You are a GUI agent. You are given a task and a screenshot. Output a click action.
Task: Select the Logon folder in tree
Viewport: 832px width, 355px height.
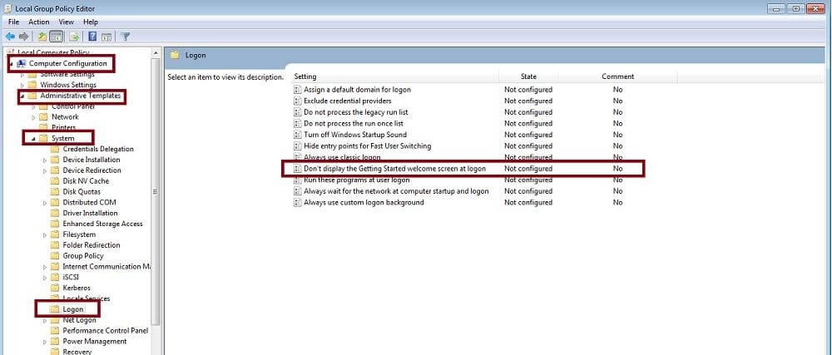(73, 309)
